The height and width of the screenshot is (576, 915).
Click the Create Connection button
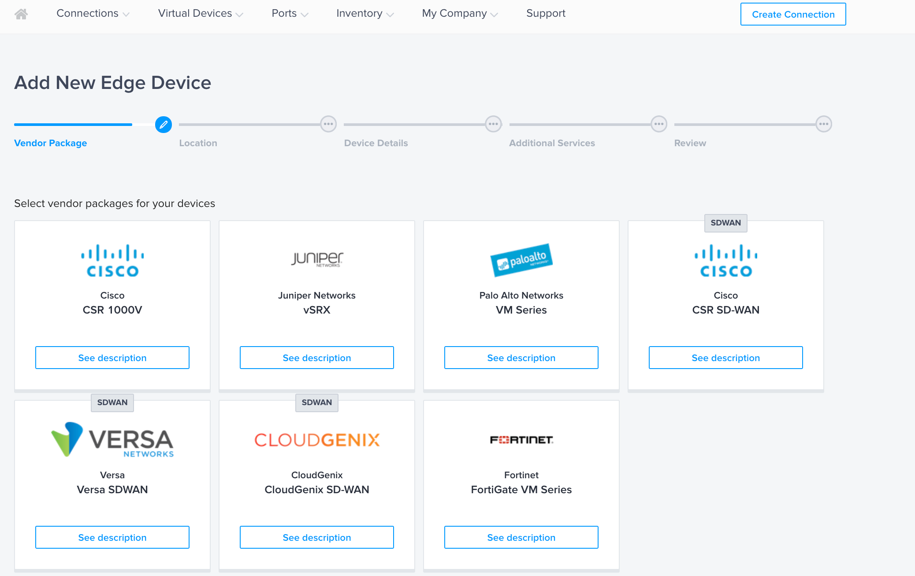pos(793,14)
